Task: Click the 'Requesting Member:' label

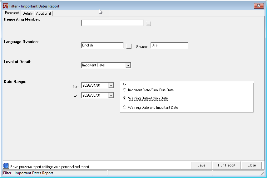Action: point(22,19)
